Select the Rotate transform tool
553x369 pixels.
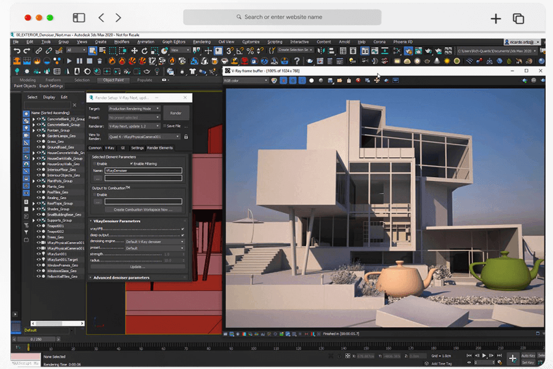tap(144, 50)
